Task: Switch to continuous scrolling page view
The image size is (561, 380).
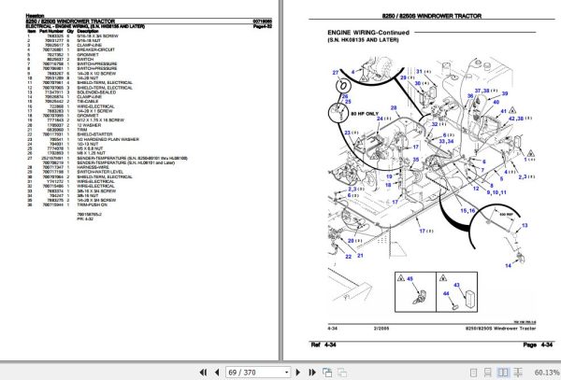Action: tap(488, 373)
